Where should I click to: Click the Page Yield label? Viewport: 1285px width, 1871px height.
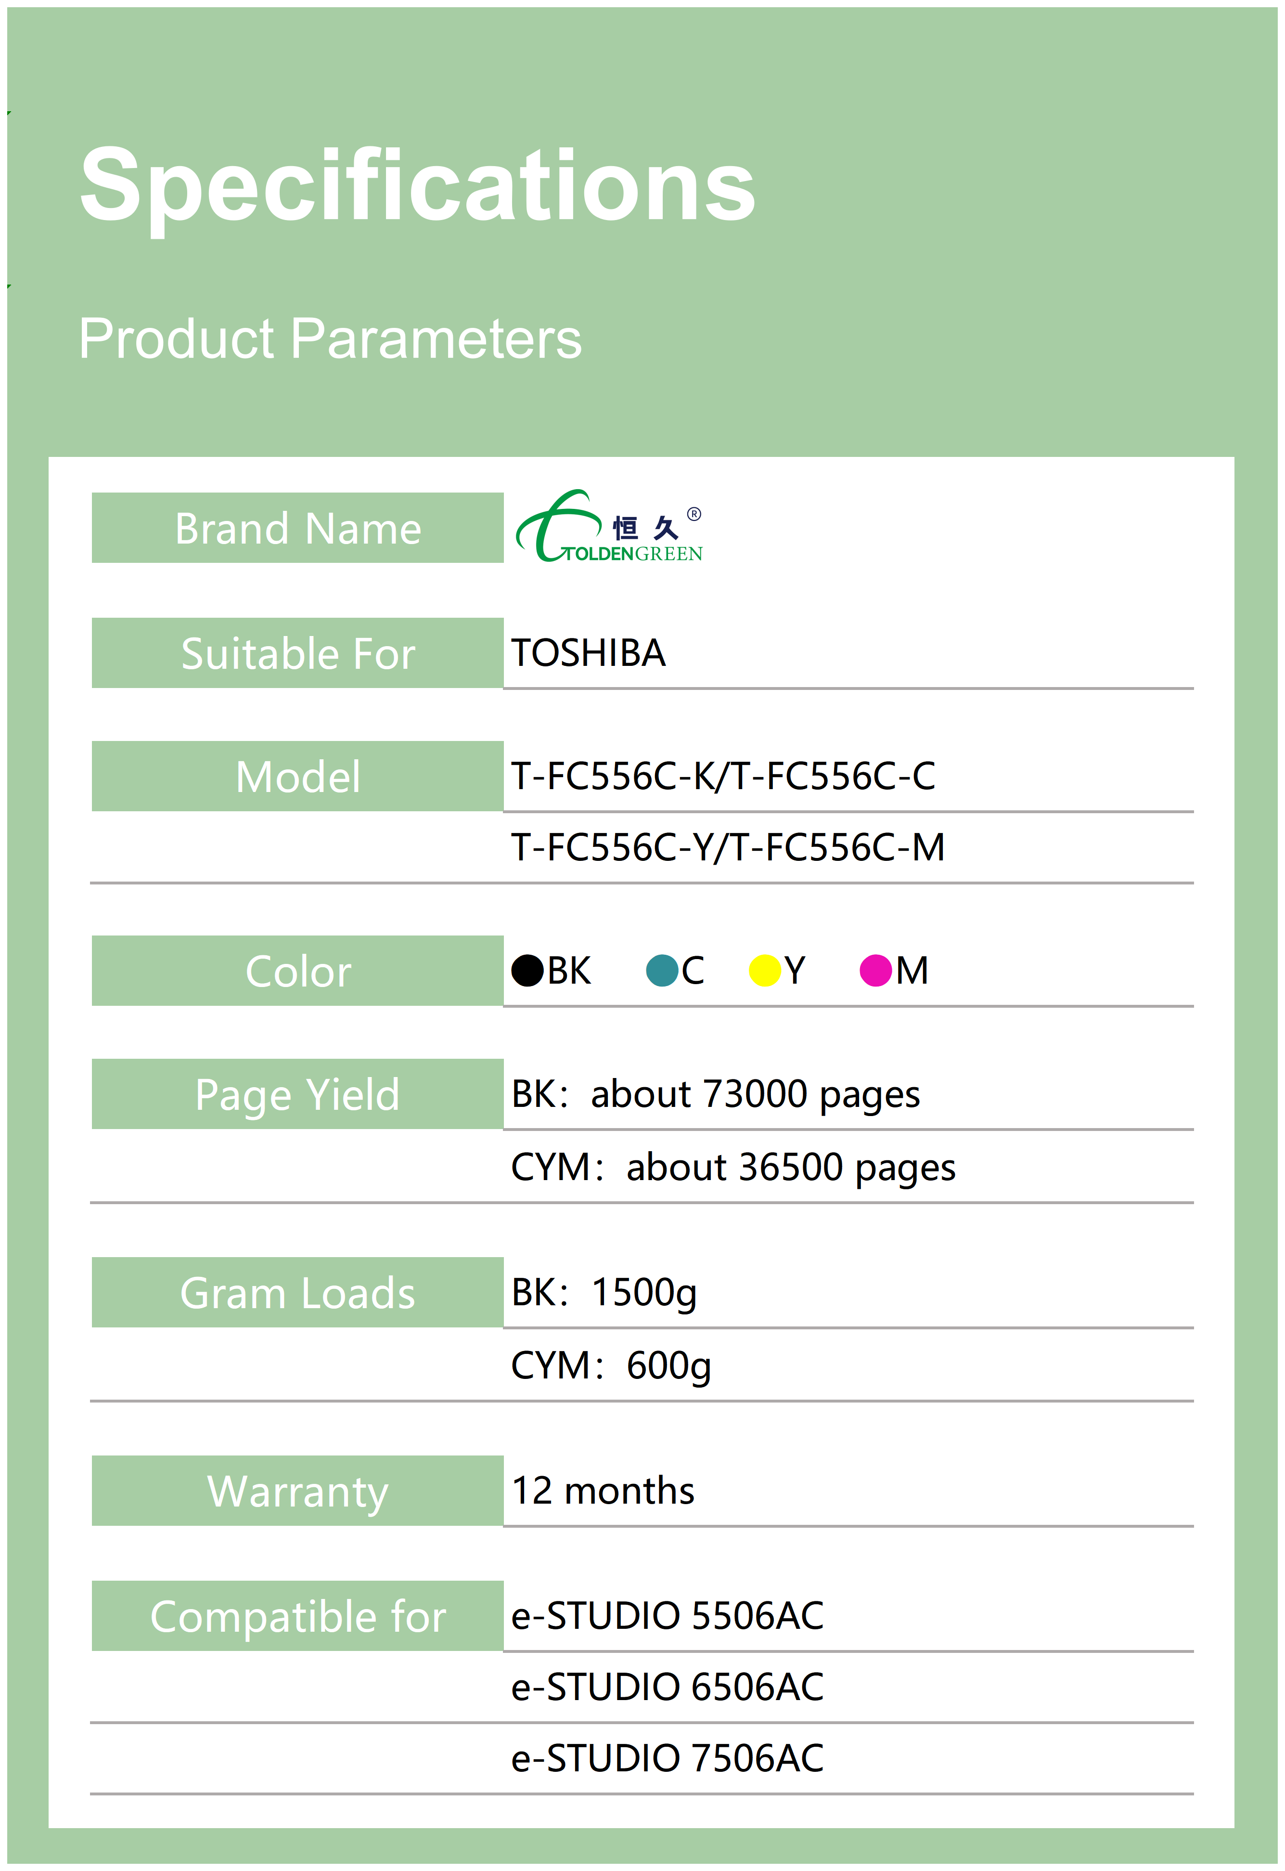(x=298, y=1094)
